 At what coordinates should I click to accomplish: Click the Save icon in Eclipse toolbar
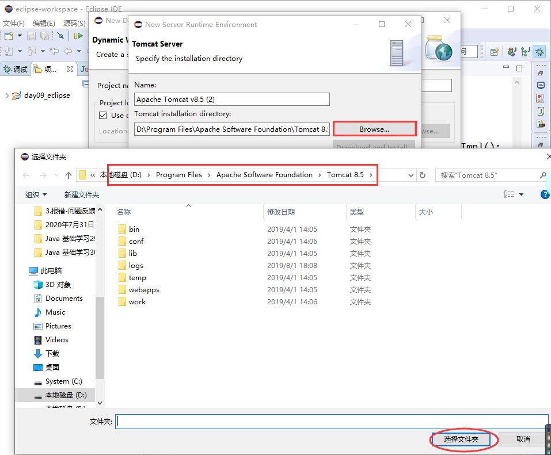[32, 36]
